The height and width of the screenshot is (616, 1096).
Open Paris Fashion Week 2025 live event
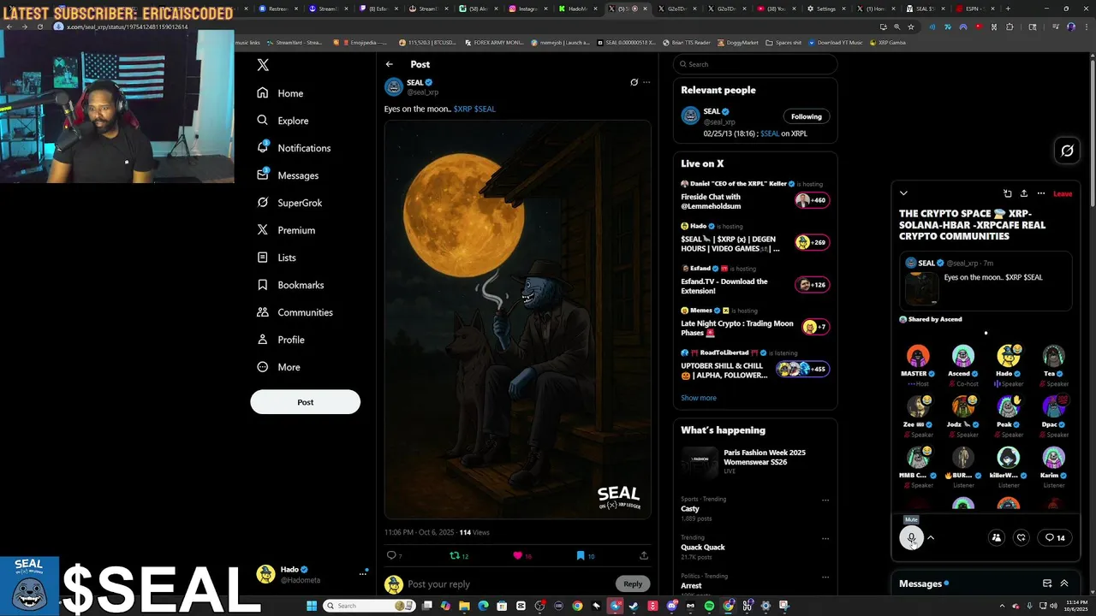(x=754, y=461)
